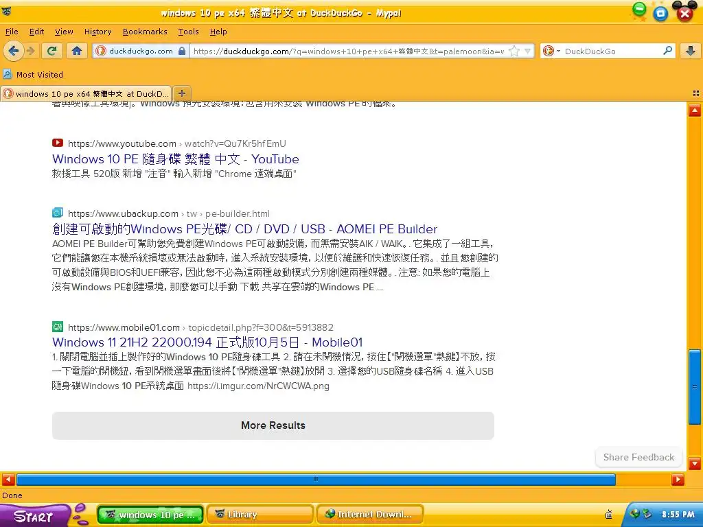Click the Done status bar text

(x=12, y=495)
